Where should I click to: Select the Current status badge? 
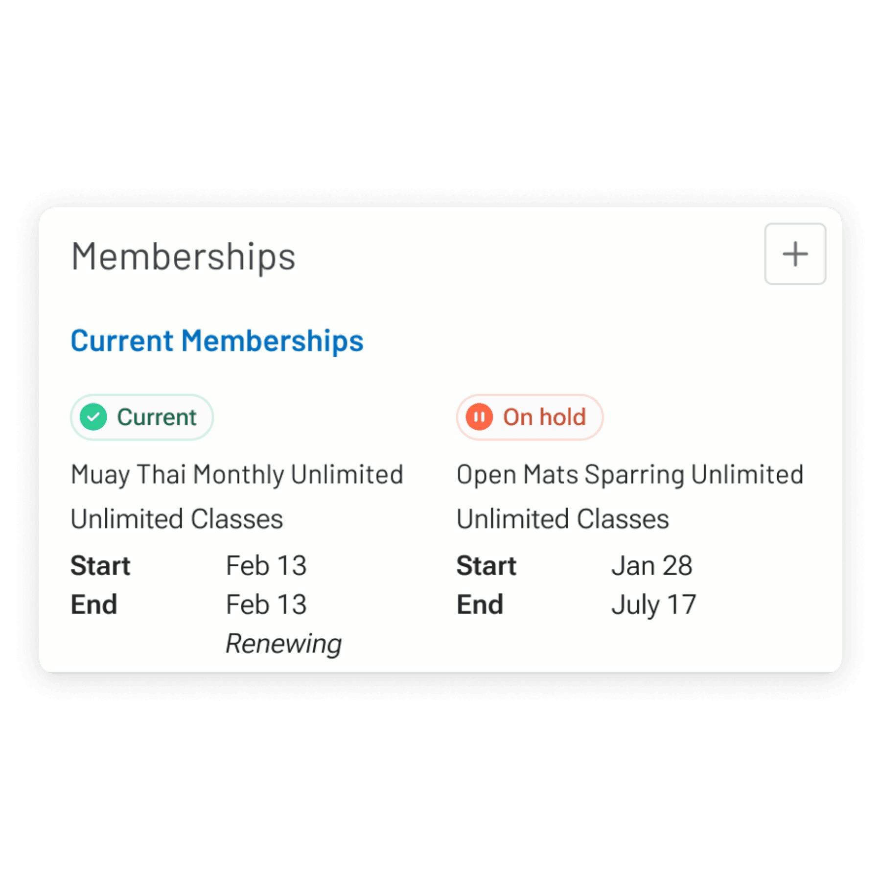click(x=142, y=417)
